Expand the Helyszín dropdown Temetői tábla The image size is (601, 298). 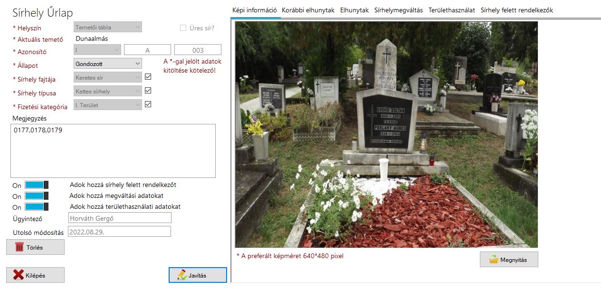tap(108, 28)
